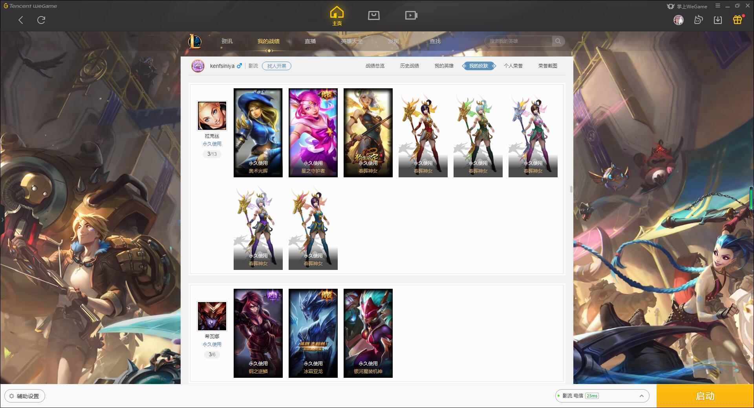Open the video playback icon in top bar
The width and height of the screenshot is (754, 408).
click(x=411, y=15)
